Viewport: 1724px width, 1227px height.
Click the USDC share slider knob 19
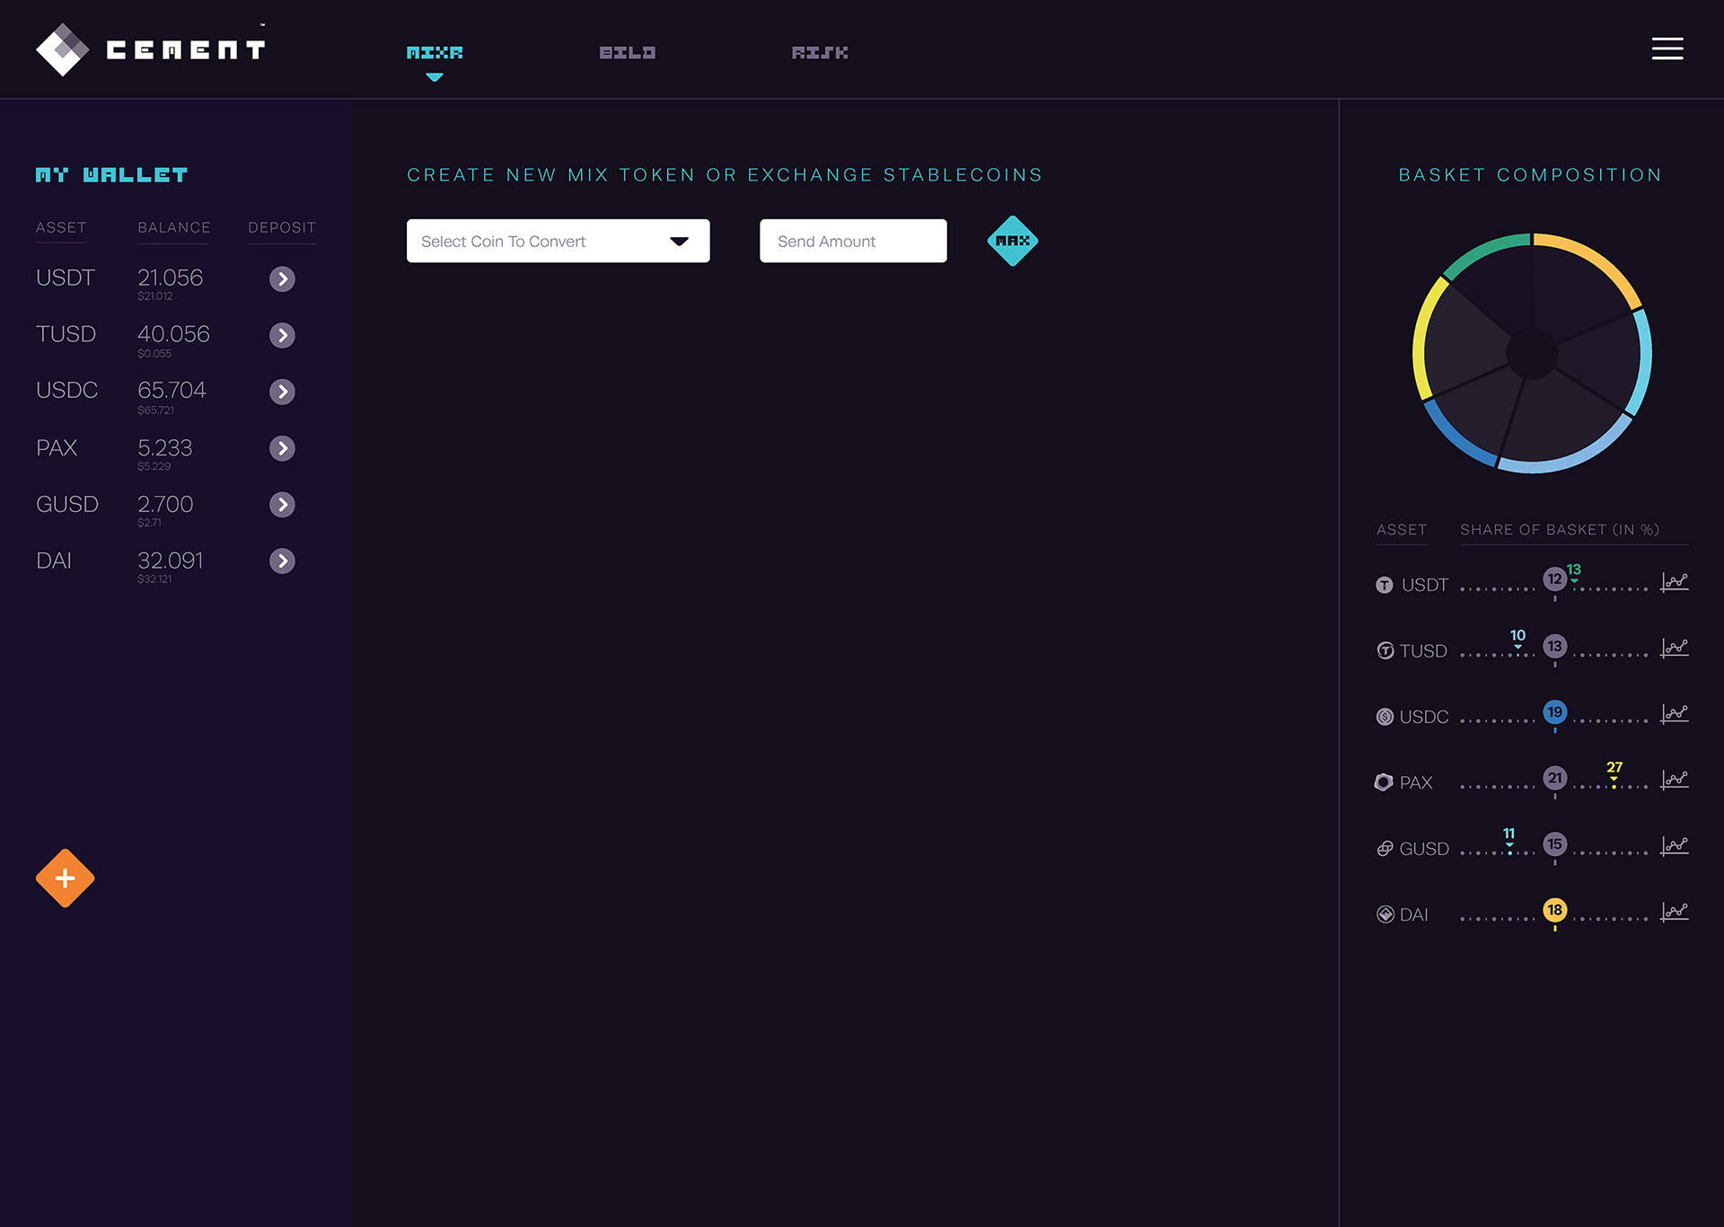click(1554, 712)
